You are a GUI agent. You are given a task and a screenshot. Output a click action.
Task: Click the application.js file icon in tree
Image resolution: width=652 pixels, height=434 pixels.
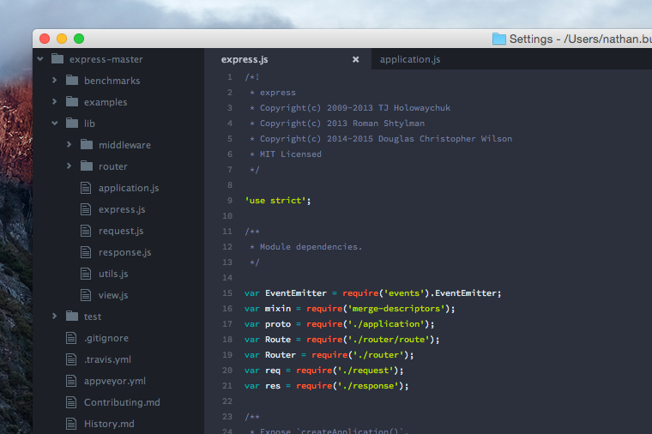86,188
